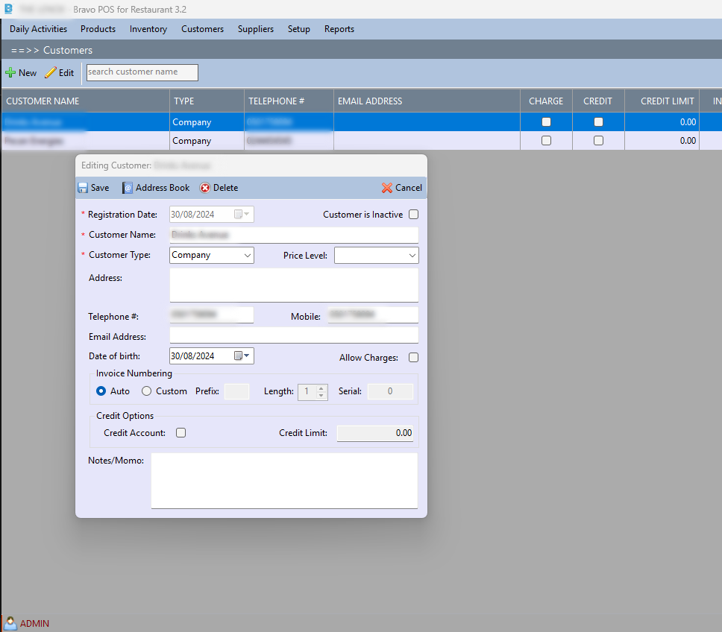Image resolution: width=722 pixels, height=632 pixels.
Task: Open the Daily Activities menu
Action: [38, 29]
